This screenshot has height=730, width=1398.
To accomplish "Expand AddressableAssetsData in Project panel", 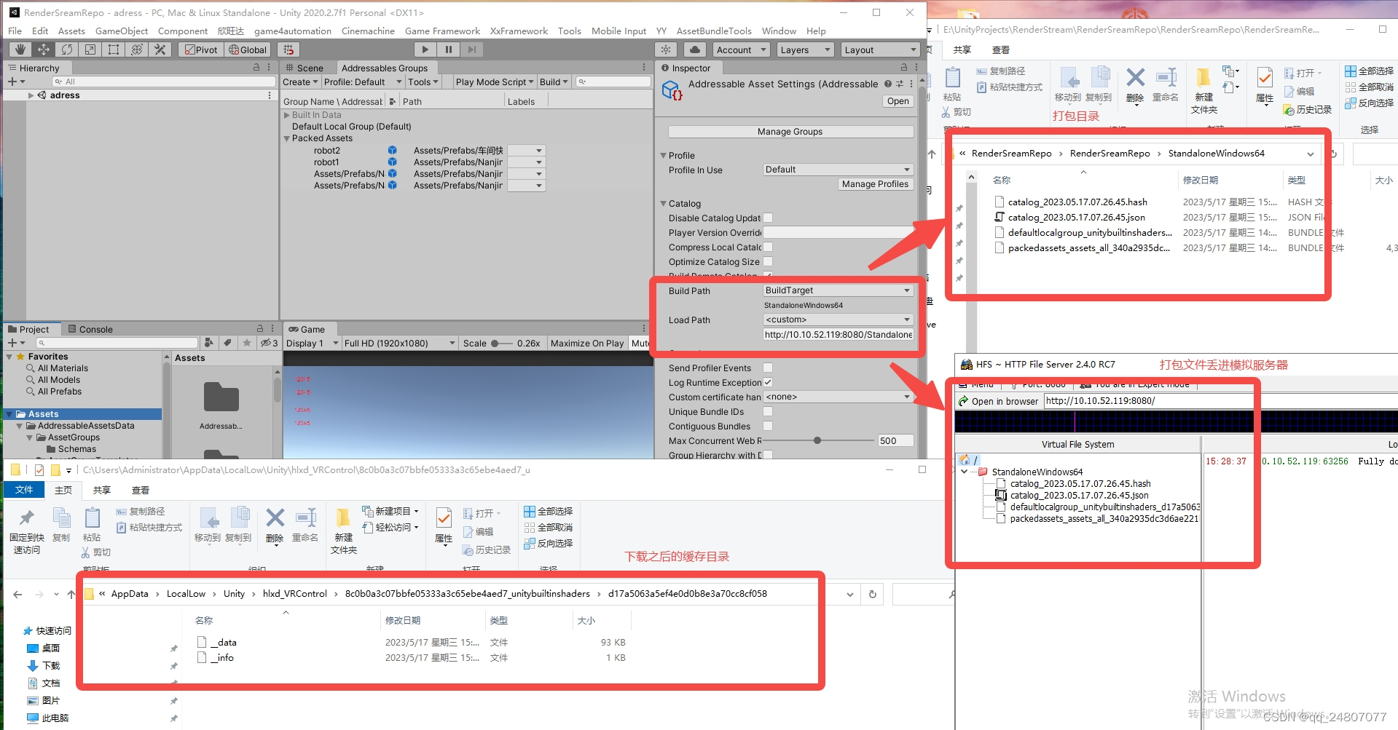I will coord(19,425).
